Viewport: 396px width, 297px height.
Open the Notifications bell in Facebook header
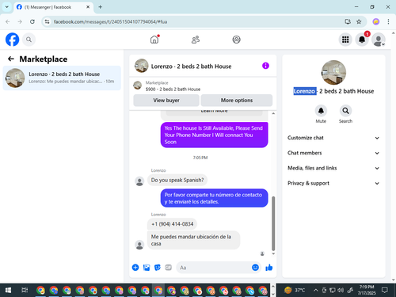(x=362, y=40)
